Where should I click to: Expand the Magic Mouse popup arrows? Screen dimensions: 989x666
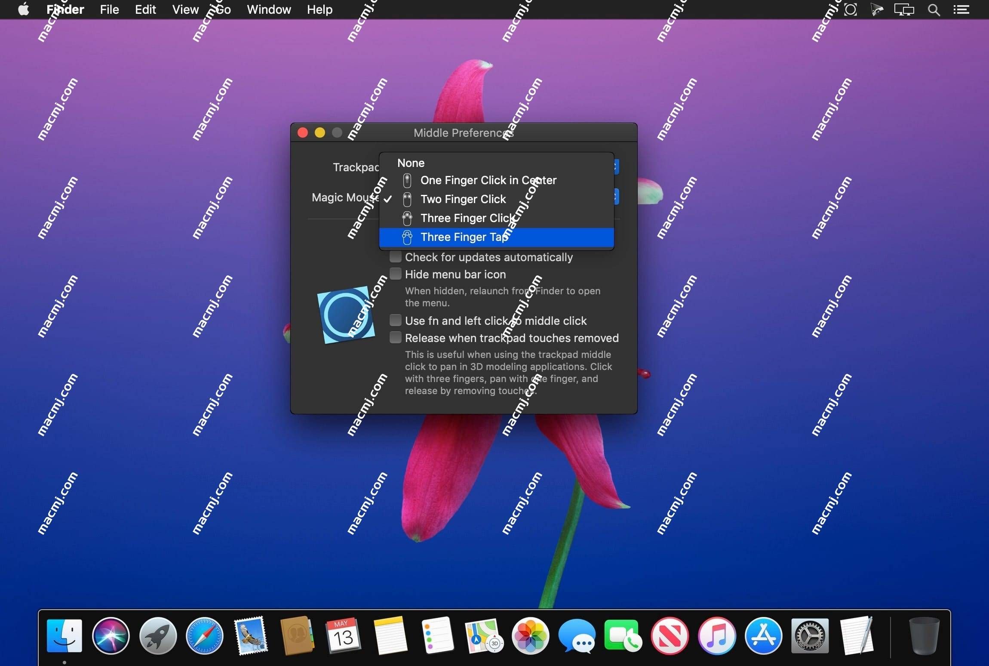tap(616, 197)
